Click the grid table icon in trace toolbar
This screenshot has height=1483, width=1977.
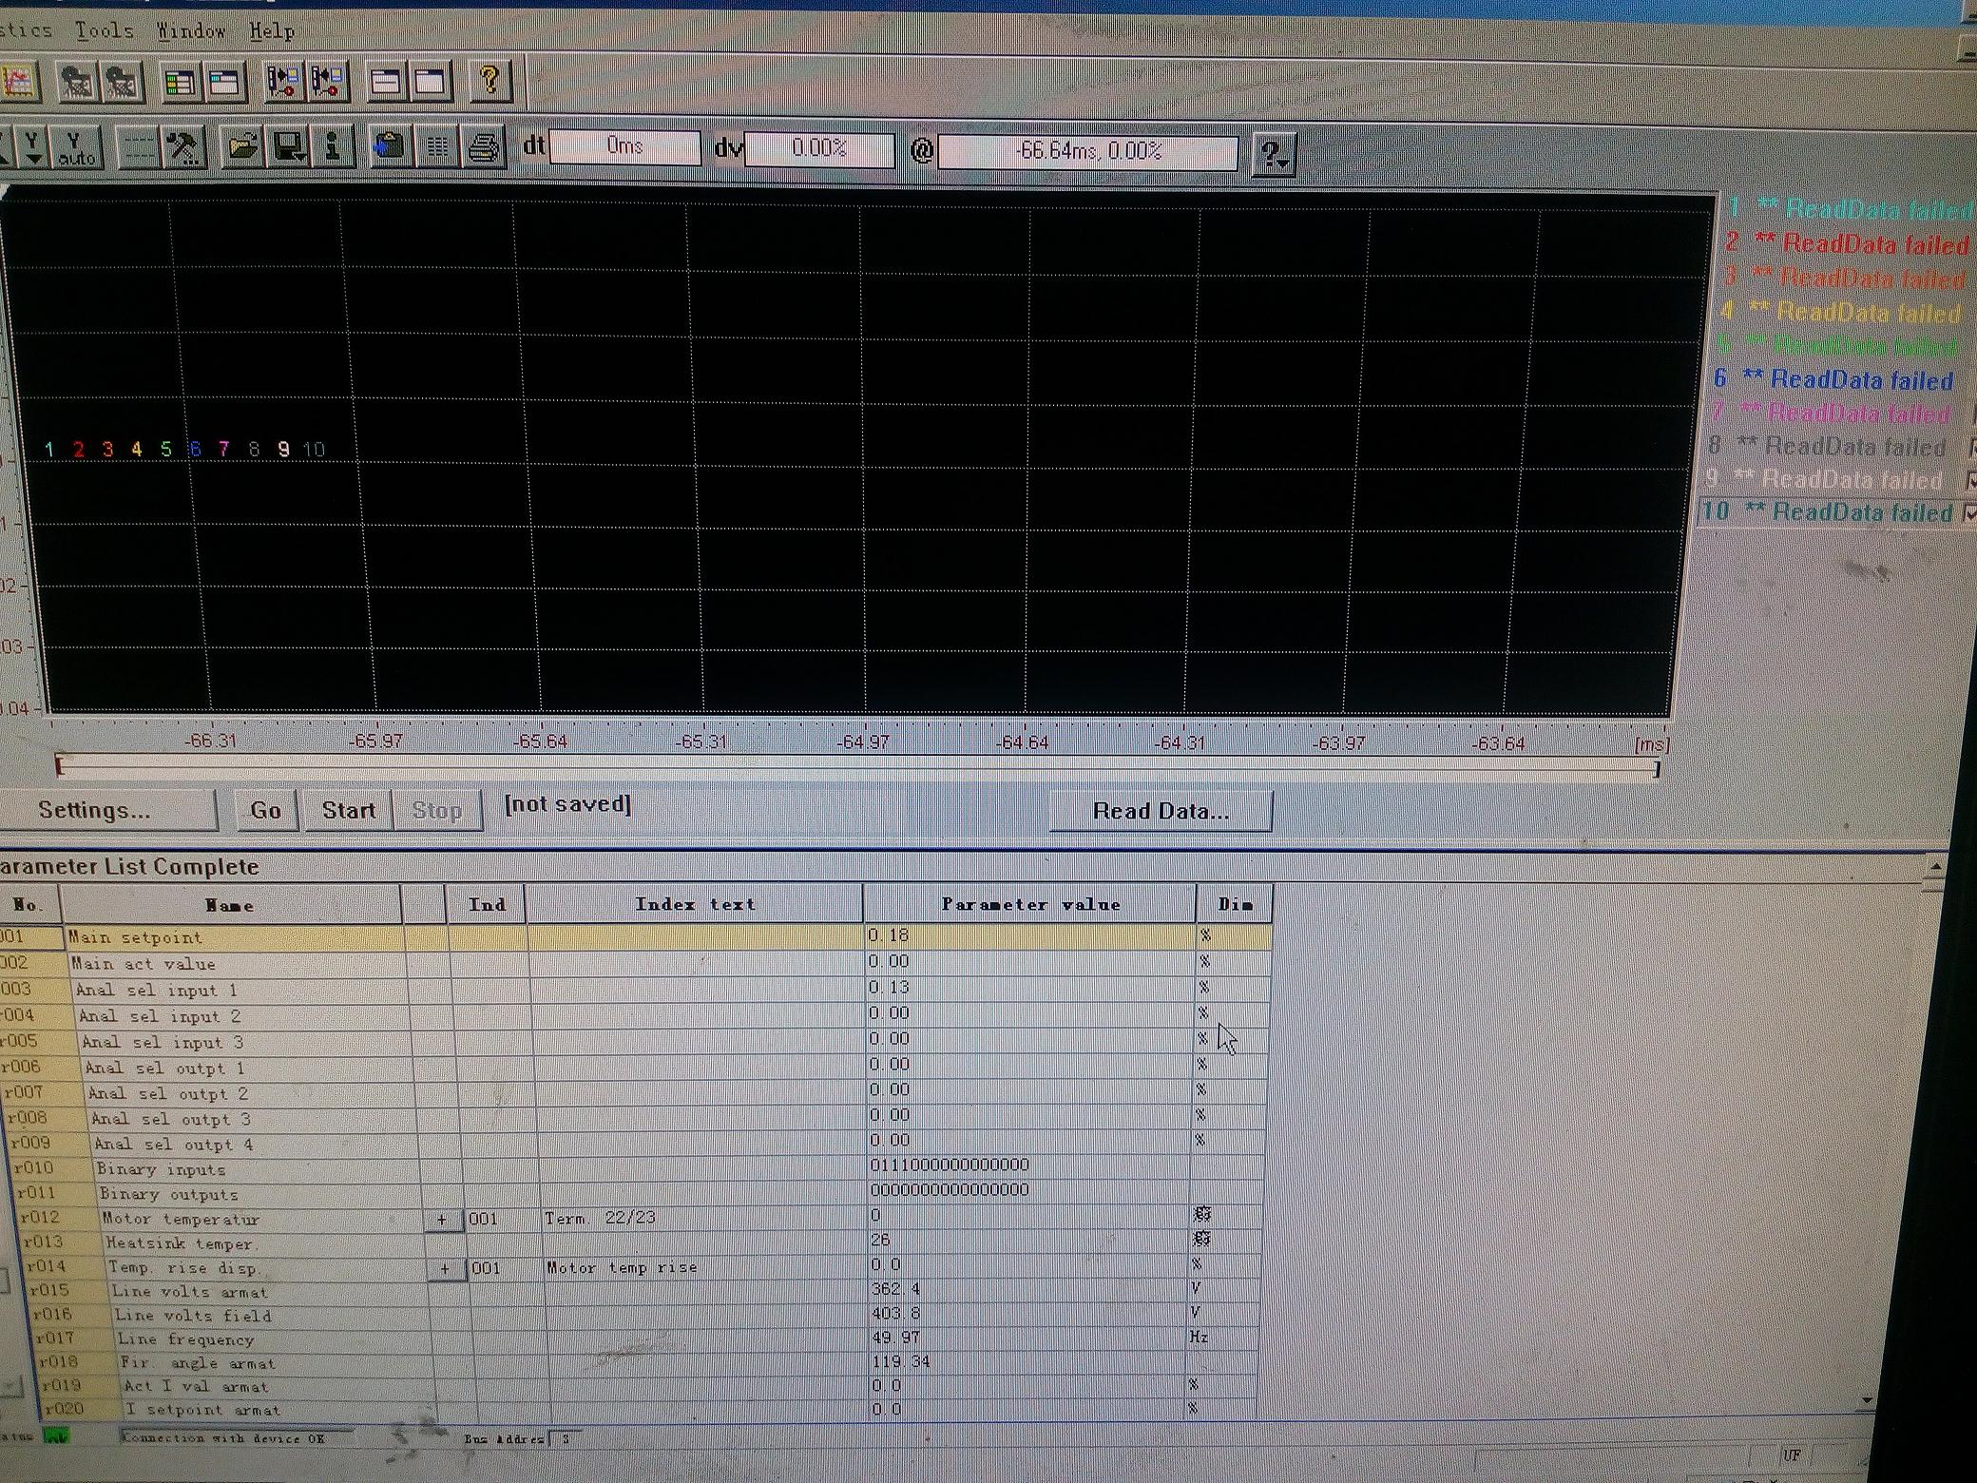click(438, 147)
